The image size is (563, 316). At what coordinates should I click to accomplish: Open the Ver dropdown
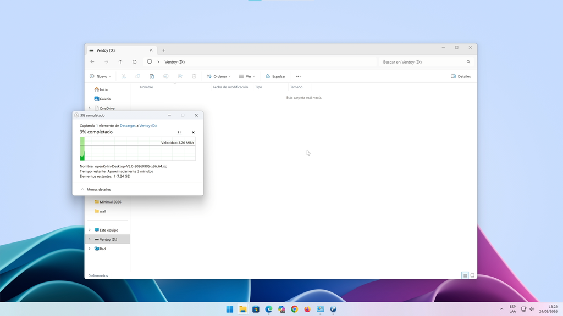tap(247, 76)
